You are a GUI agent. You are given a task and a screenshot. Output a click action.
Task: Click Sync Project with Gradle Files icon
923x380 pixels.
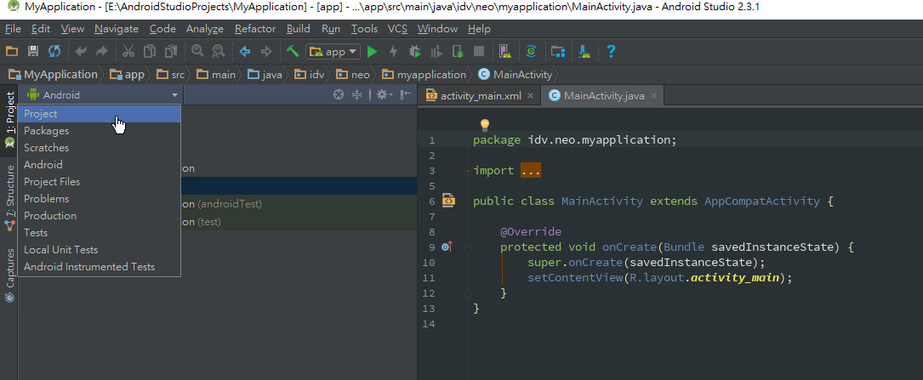pyautogui.click(x=532, y=52)
